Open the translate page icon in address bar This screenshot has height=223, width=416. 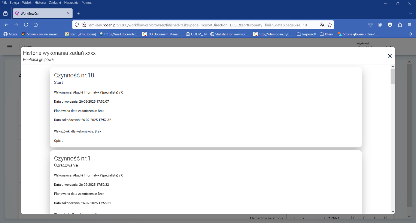coord(322,25)
